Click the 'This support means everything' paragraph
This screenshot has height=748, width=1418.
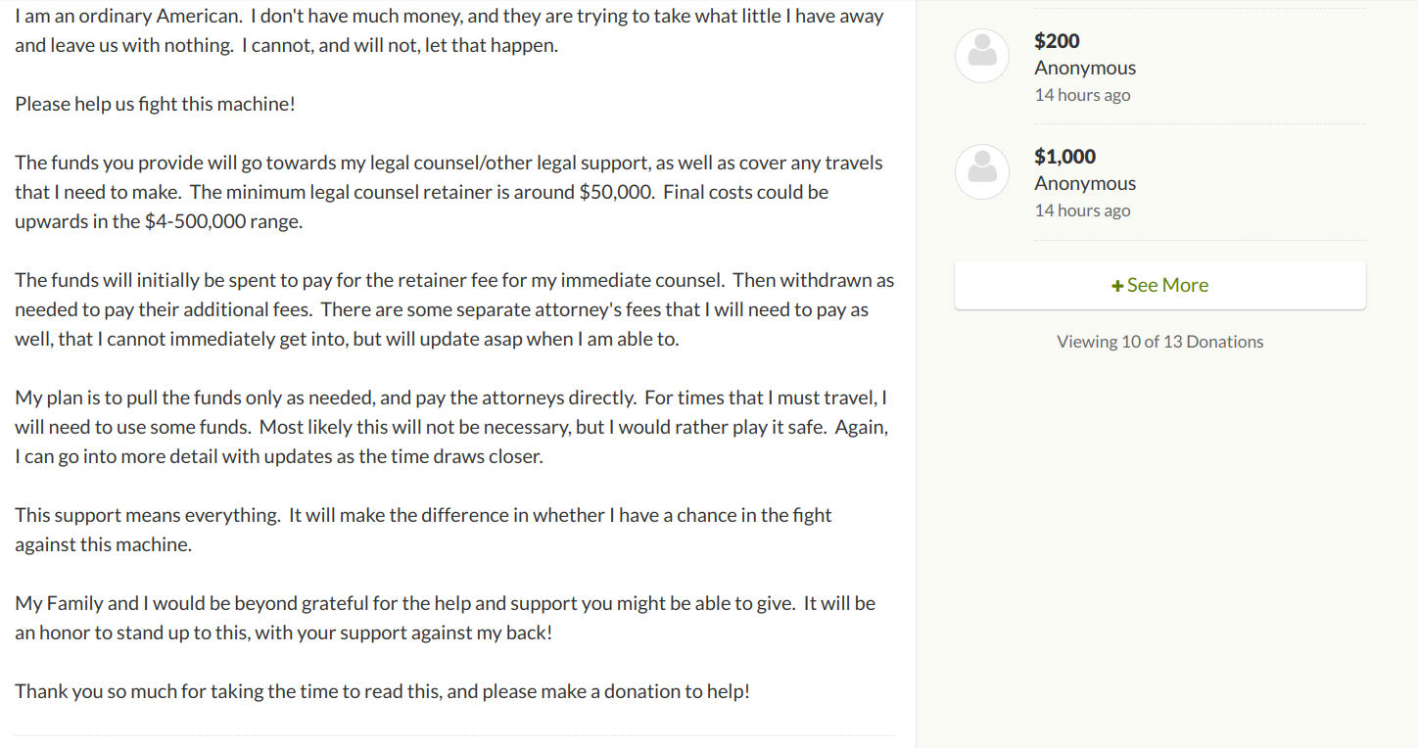click(423, 530)
